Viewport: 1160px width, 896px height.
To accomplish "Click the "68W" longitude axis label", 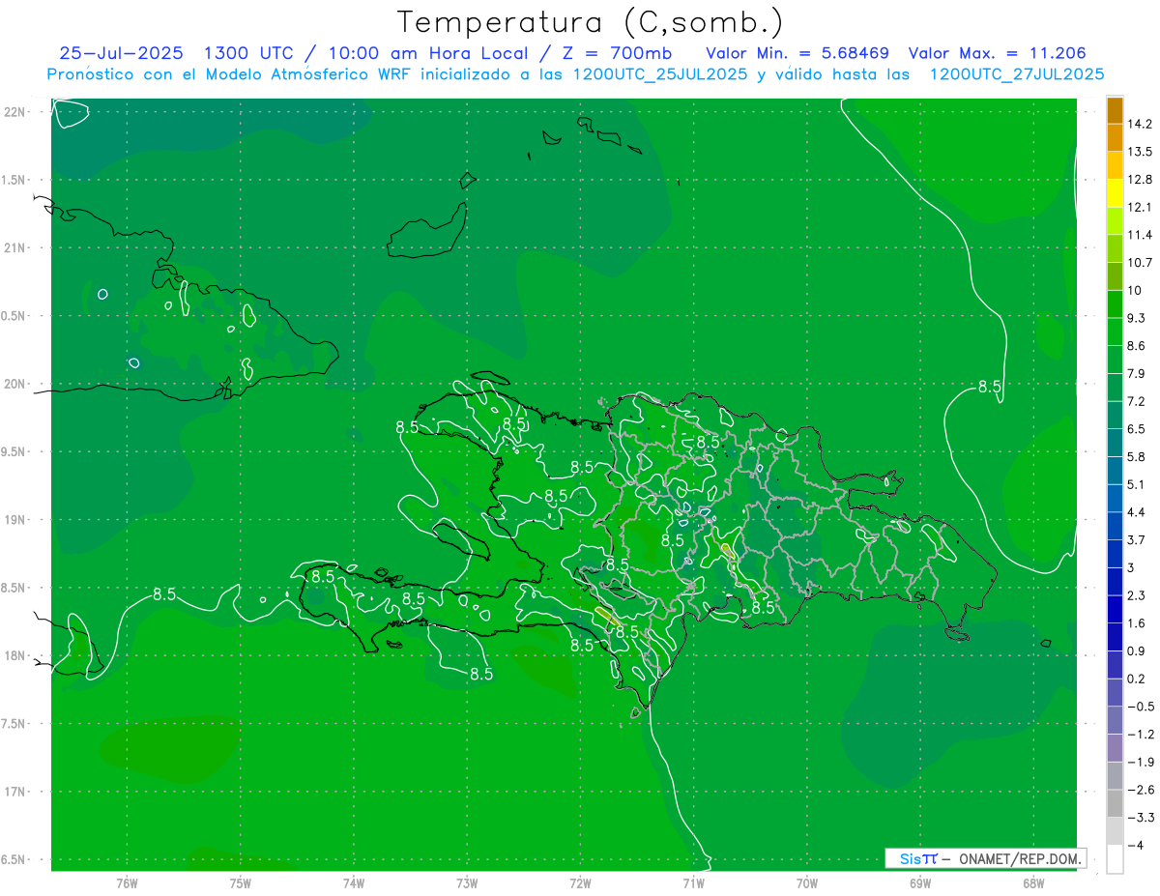I will tap(1033, 882).
